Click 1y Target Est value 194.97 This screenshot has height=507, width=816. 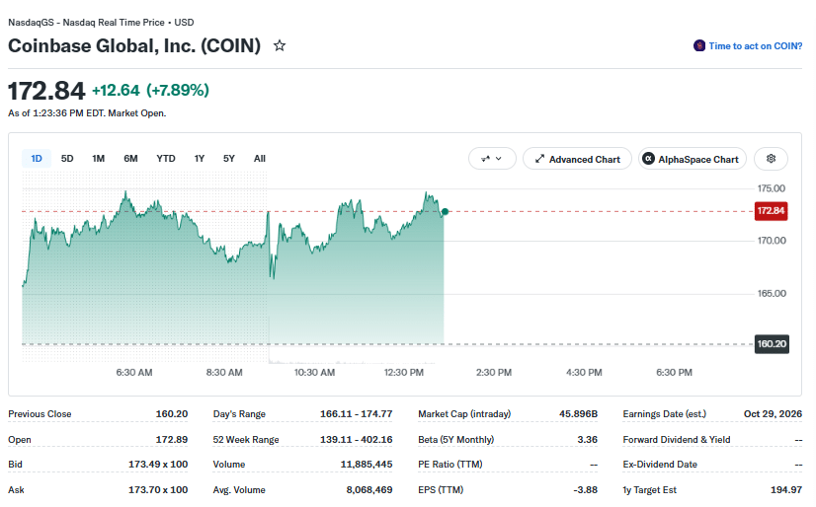click(786, 490)
